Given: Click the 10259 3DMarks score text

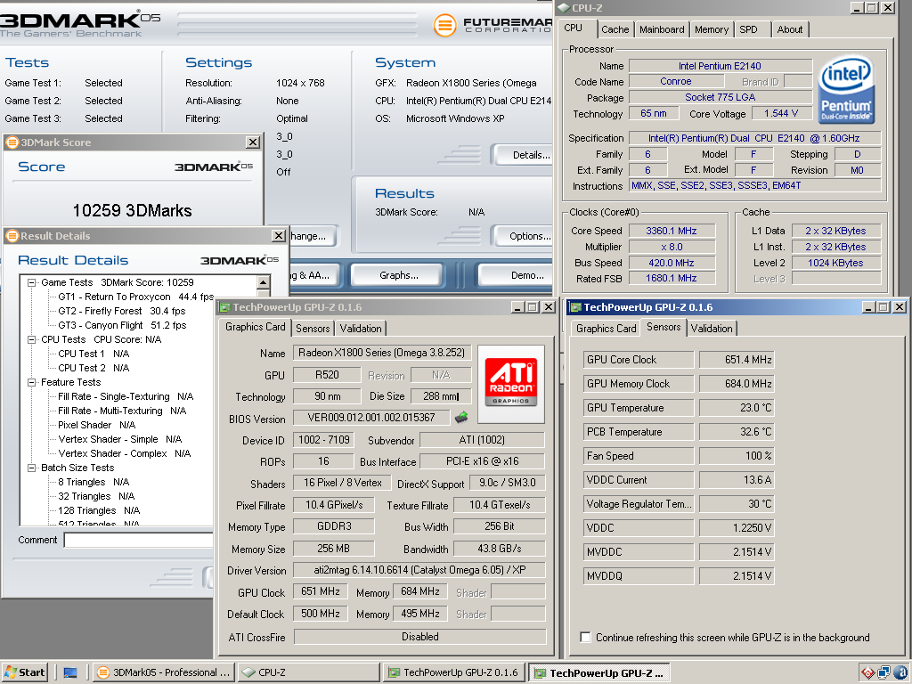Looking at the screenshot, I should [132, 210].
